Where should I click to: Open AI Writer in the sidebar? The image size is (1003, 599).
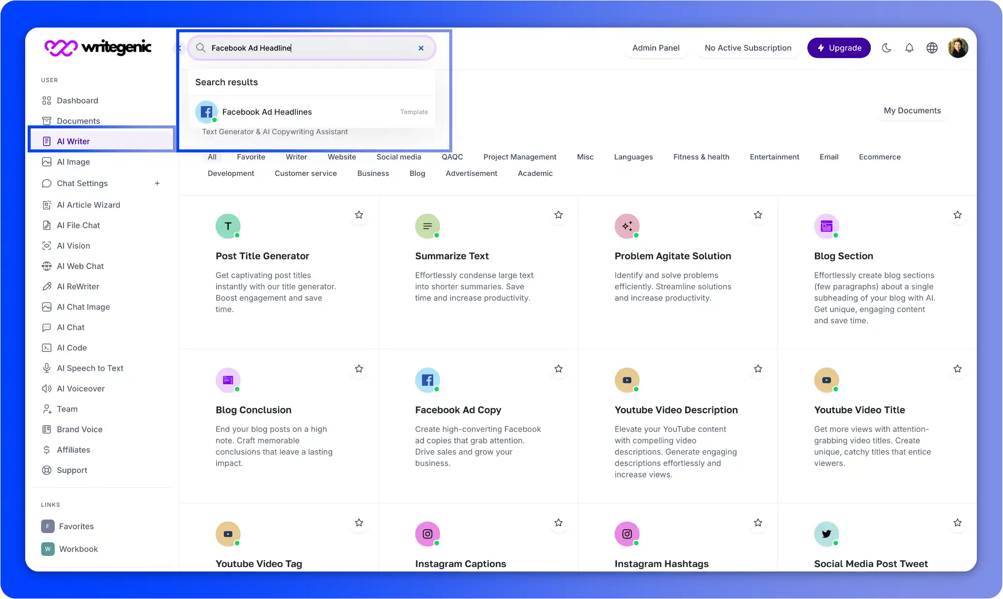click(x=102, y=141)
